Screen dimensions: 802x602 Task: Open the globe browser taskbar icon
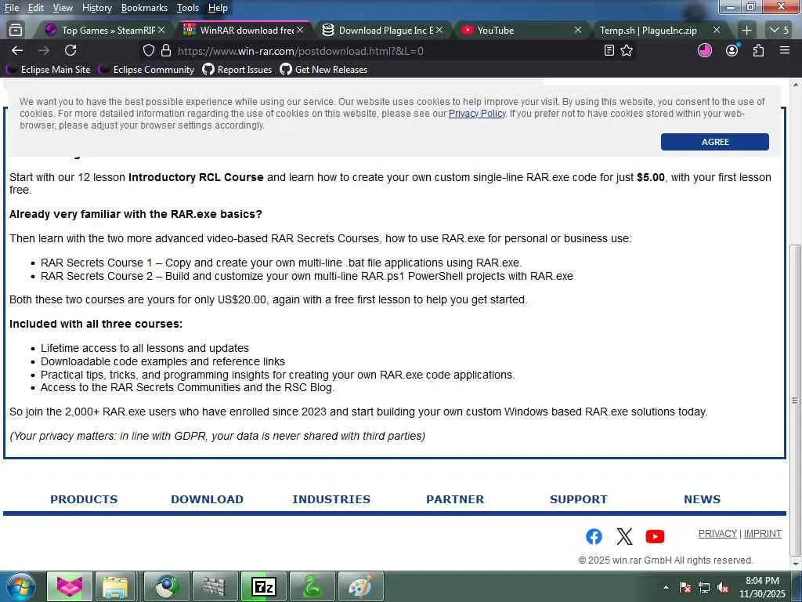click(167, 586)
